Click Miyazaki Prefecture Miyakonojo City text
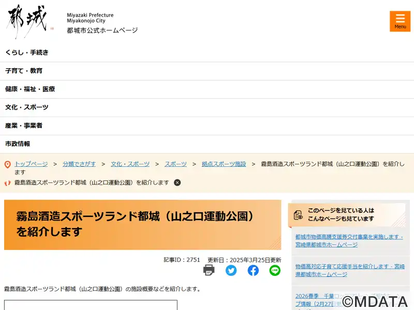 [x=90, y=18]
